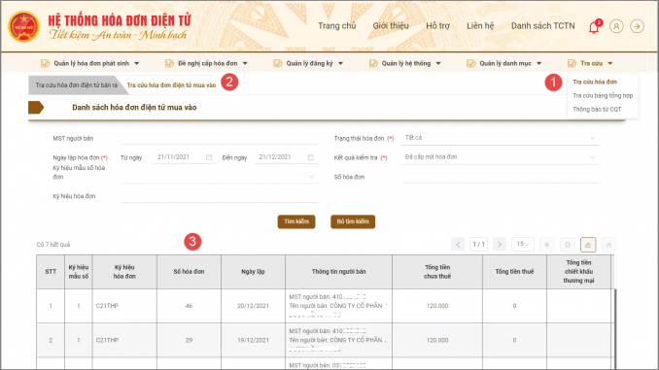Viewport: 659px width, 370px height.
Task: Open the Từ ngày calendar icon
Action: [209, 157]
